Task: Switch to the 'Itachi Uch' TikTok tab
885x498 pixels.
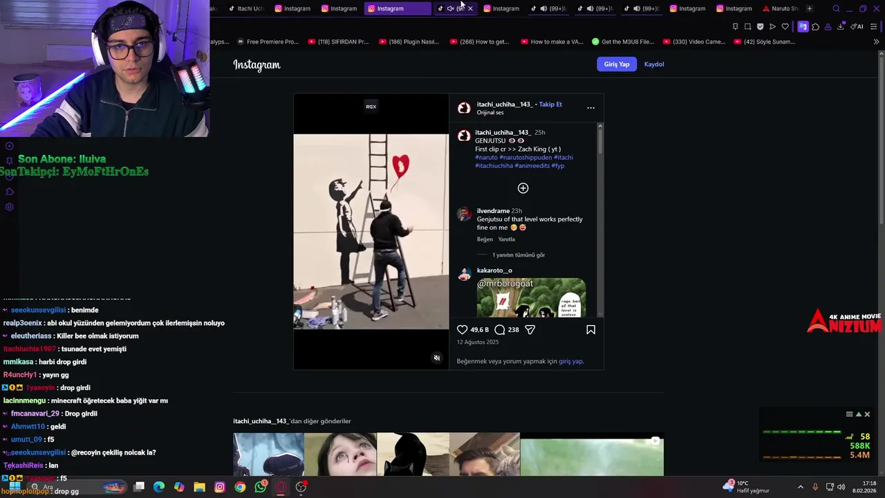Action: [x=246, y=8]
